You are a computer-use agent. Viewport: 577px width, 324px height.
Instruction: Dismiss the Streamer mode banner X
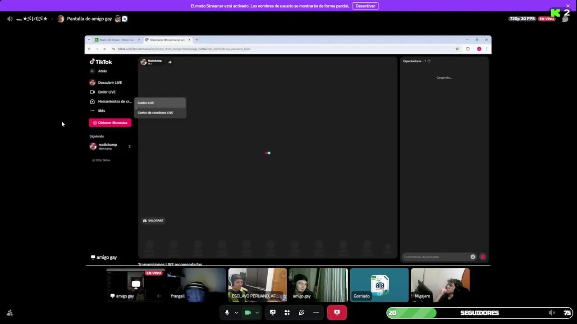568,6
